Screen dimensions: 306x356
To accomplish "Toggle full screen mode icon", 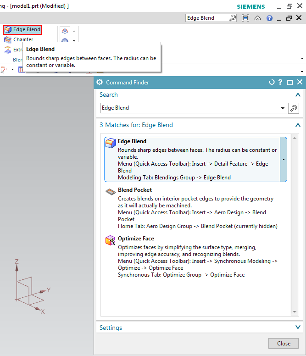I will click(x=245, y=18).
